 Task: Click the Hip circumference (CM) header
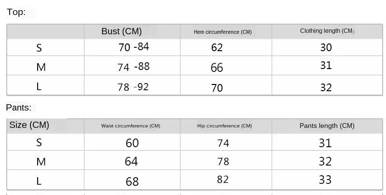click(x=224, y=126)
